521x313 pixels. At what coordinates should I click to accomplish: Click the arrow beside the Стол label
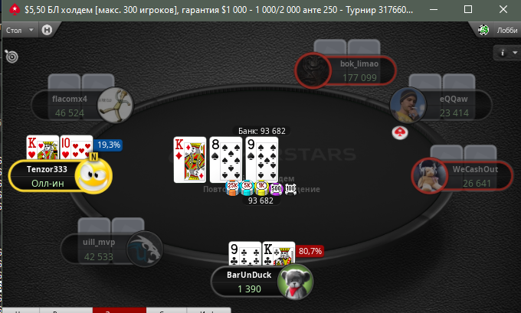coord(31,30)
